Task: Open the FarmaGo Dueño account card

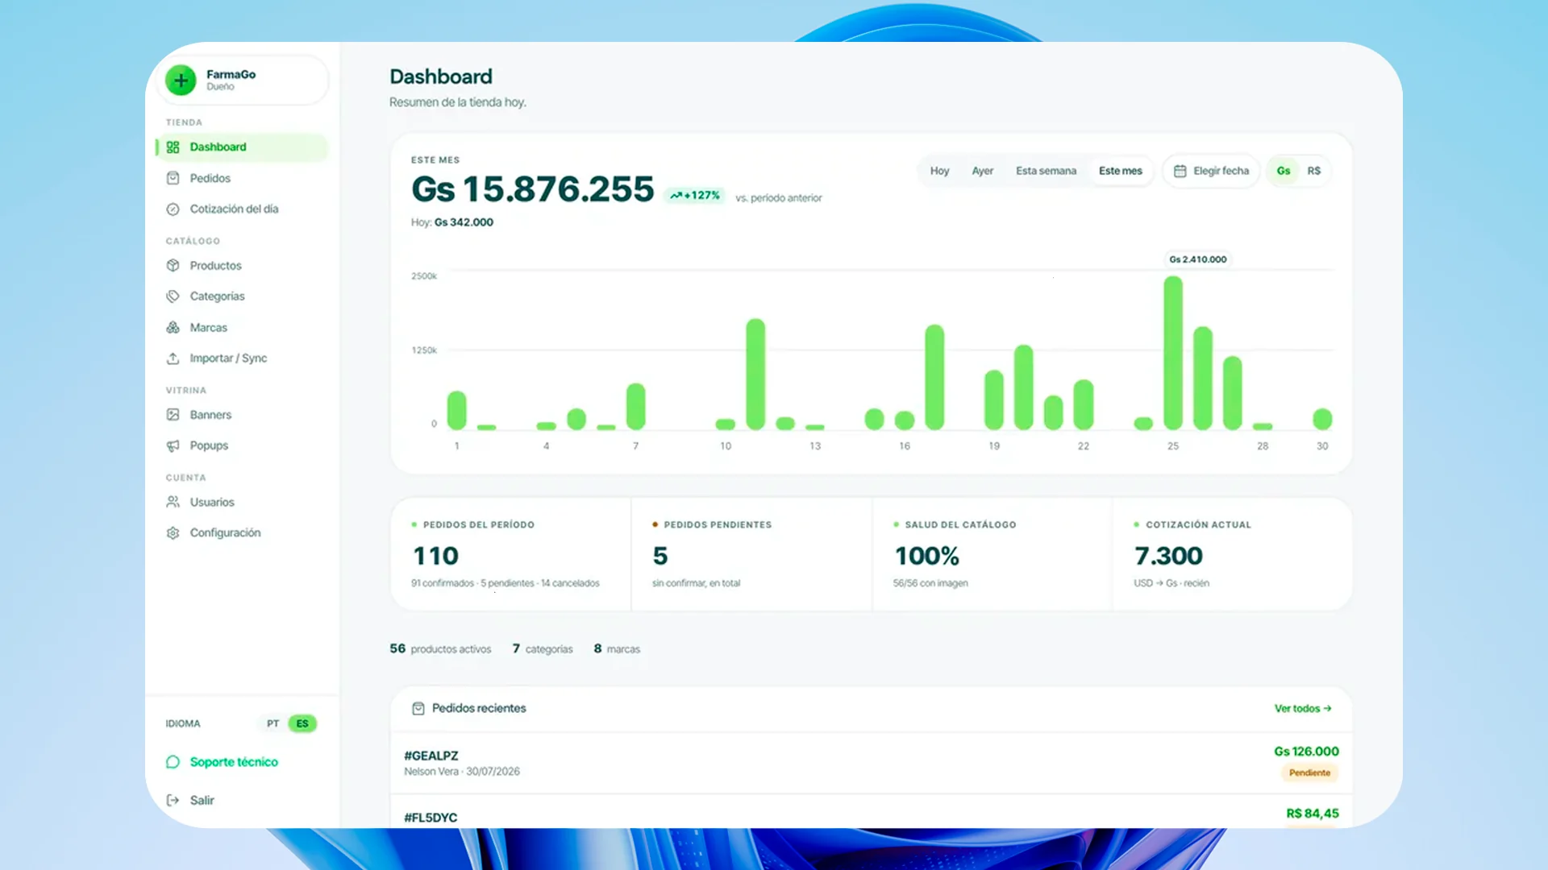Action: (x=243, y=80)
